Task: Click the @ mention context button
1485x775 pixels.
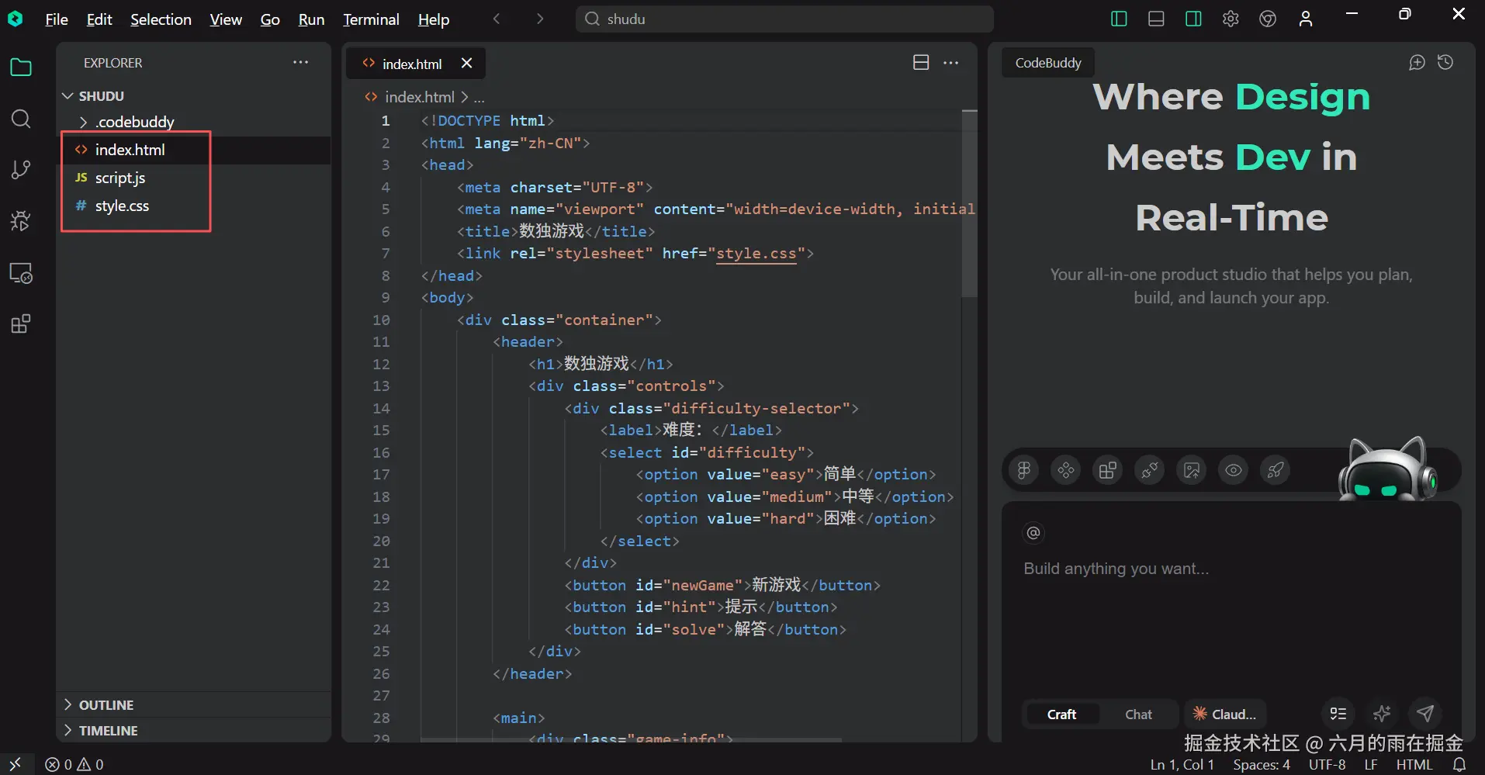Action: click(x=1033, y=532)
